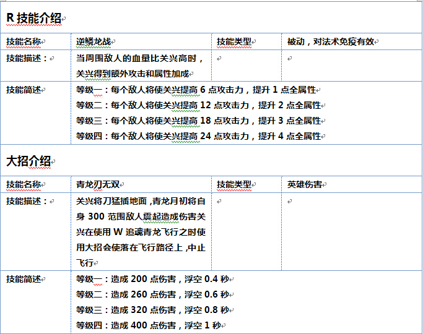The image size is (423, 334).
Task: Click the line containing "提高 18 点攻击力"
Action: [x=199, y=121]
